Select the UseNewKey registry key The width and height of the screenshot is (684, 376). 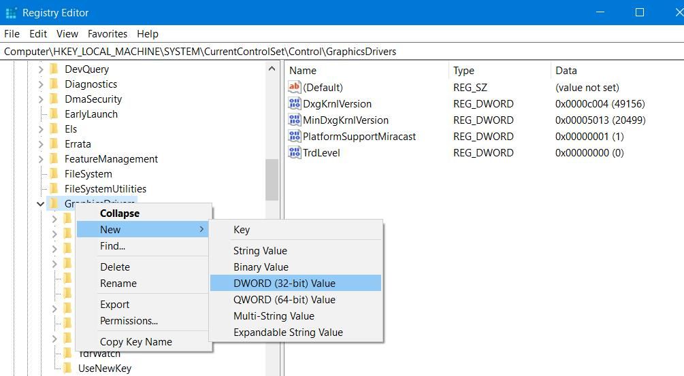point(104,369)
